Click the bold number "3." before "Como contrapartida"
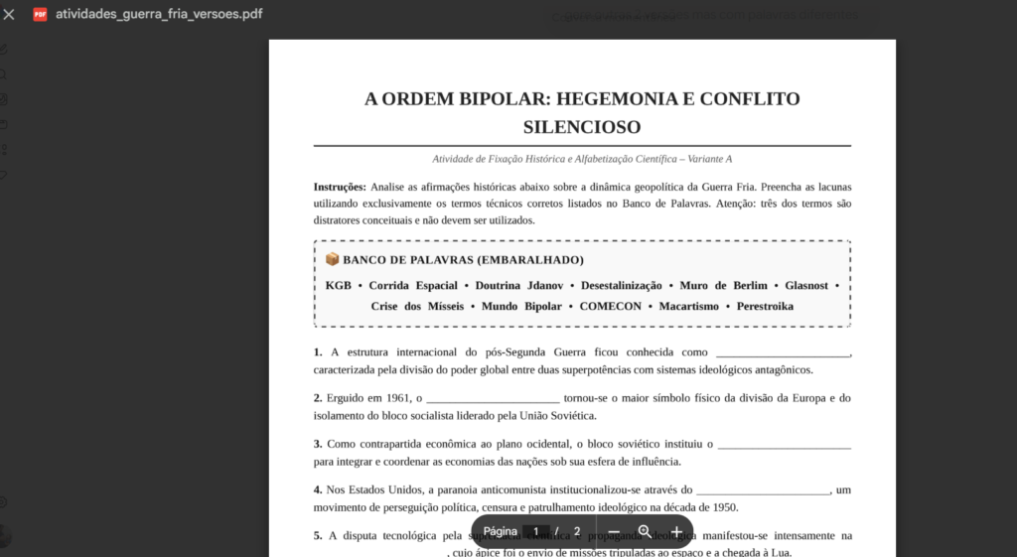The height and width of the screenshot is (557, 1017). point(318,444)
